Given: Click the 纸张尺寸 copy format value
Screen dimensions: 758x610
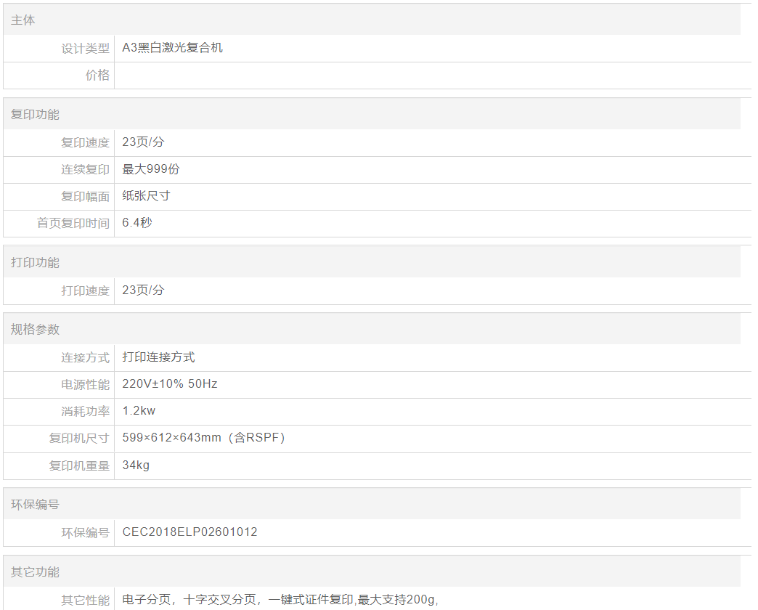Looking at the screenshot, I should point(147,196).
